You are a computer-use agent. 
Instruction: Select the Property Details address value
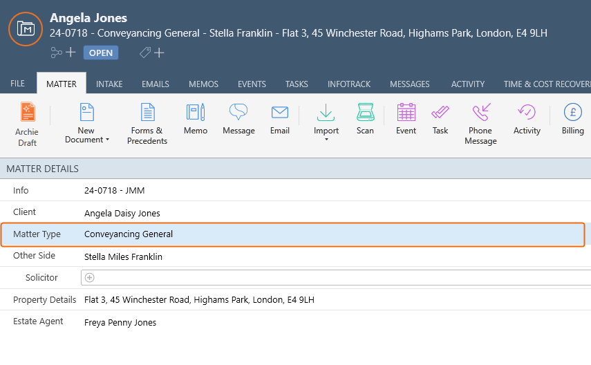pyautogui.click(x=199, y=300)
